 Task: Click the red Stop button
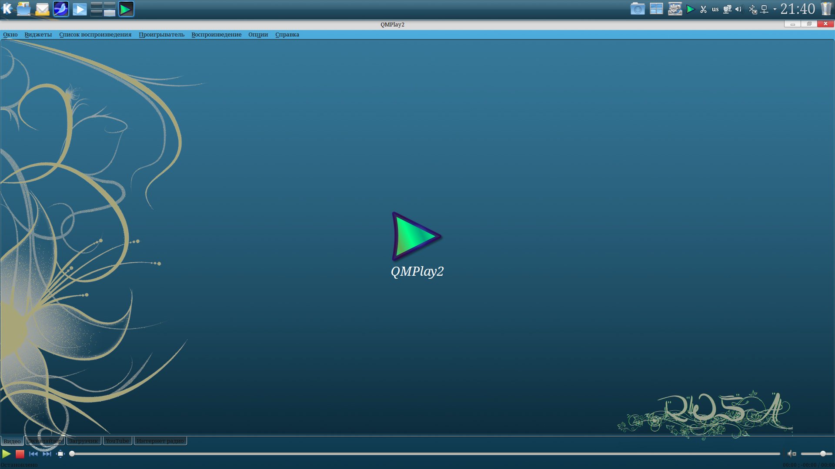tap(20, 454)
